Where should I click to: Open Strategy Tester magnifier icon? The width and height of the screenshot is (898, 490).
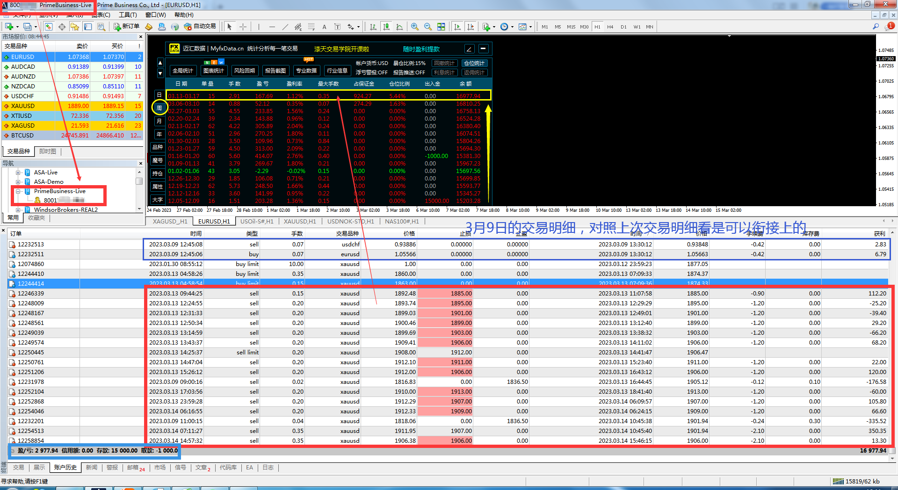tap(101, 27)
